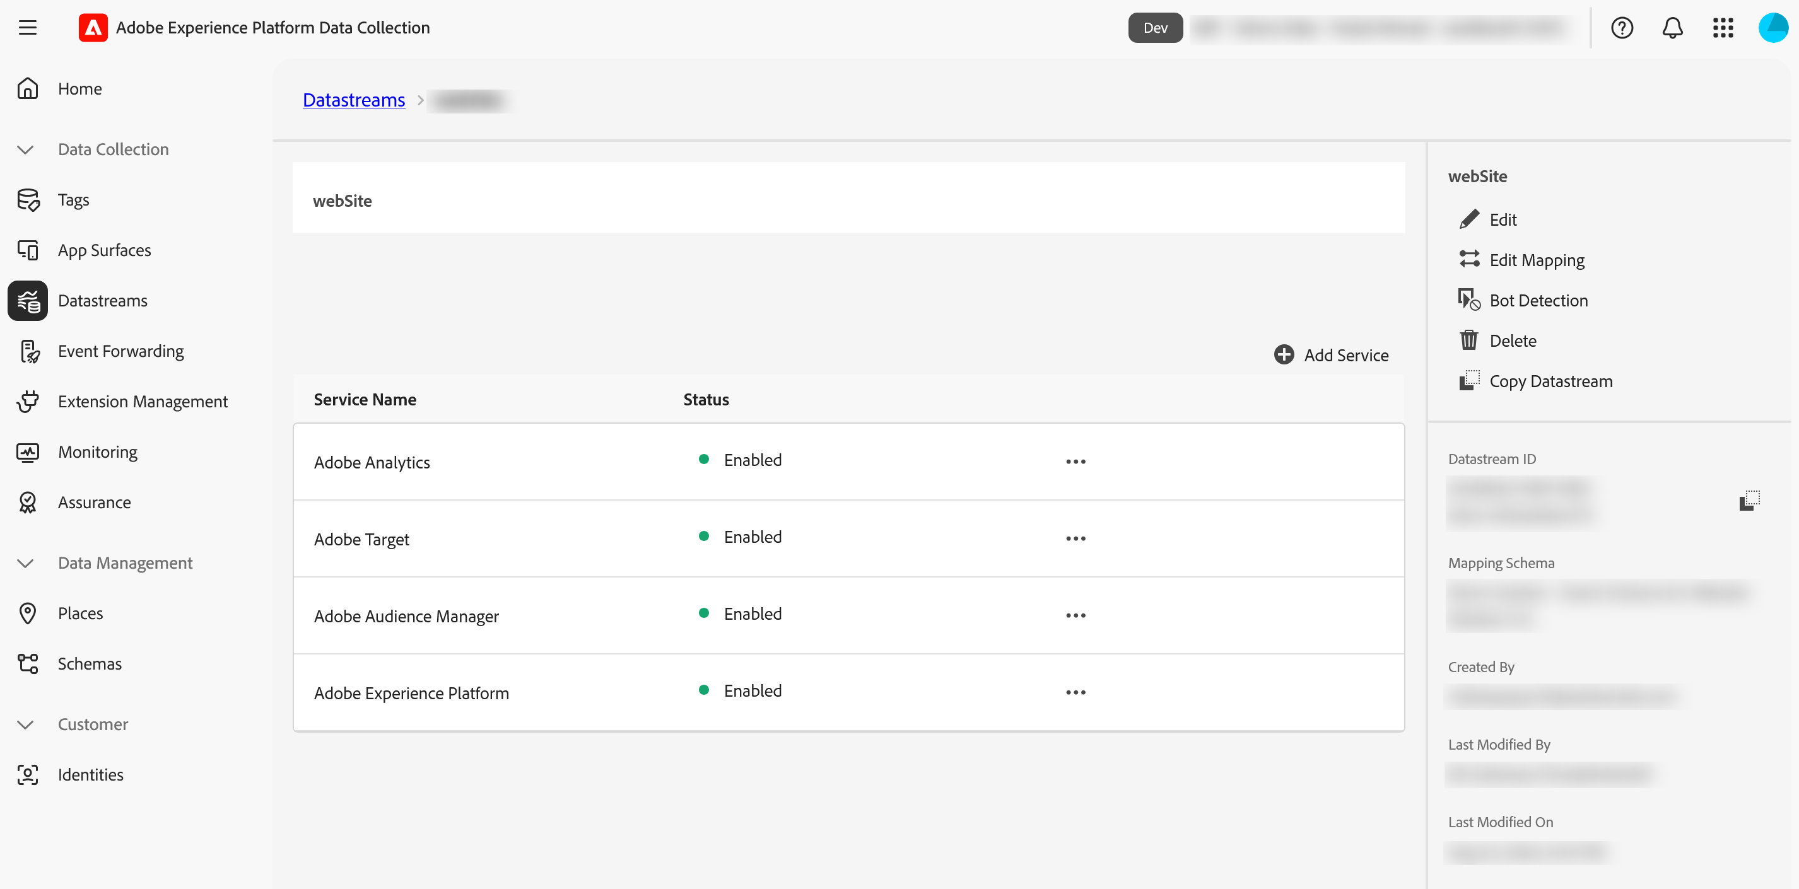Image resolution: width=1799 pixels, height=889 pixels.
Task: Click the Add Service button label
Action: (1345, 355)
